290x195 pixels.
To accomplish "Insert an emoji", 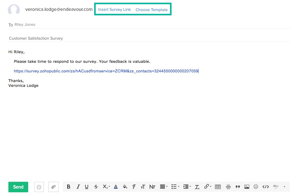I will pos(256,187).
